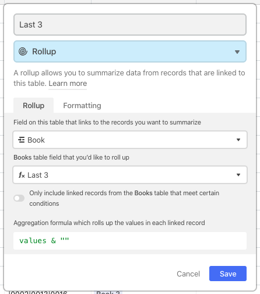The image size is (260, 294).
Task: Click the linked record icon beside Book
Action: (x=21, y=140)
